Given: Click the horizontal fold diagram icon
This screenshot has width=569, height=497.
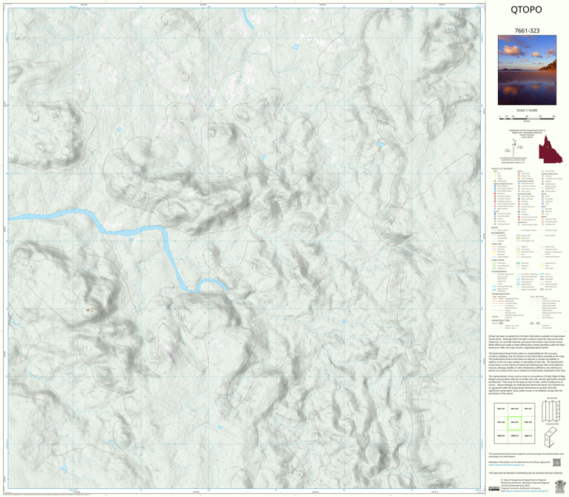Looking at the screenshot, I should [550, 437].
